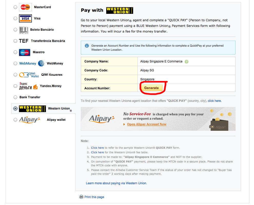This screenshot has width=254, height=205.
Task: Choose the Maestro radio button
Action: [15, 52]
